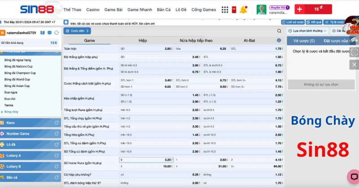359x188 pixels.
Task: Click the announcement speaker icon
Action: coord(66,22)
